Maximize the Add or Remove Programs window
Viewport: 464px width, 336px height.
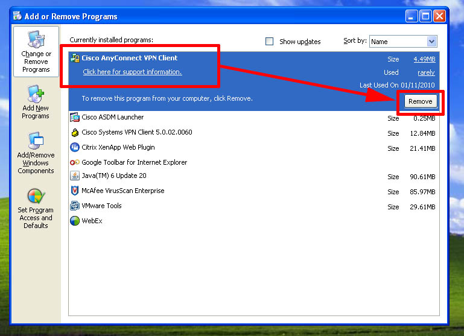coord(425,16)
